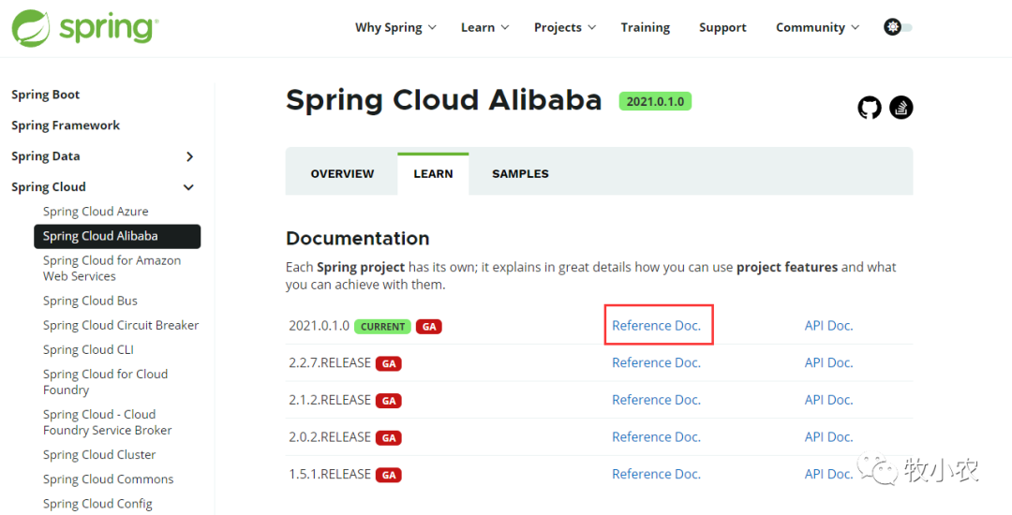Expand the Projects menu
The width and height of the screenshot is (1012, 515).
[565, 27]
